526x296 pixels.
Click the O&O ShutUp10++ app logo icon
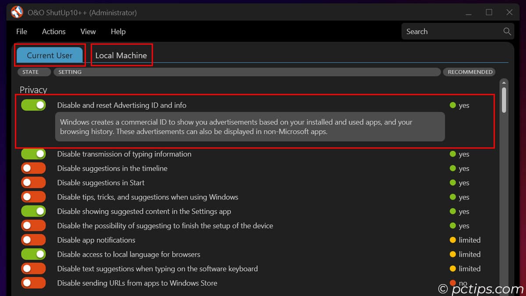tap(17, 12)
